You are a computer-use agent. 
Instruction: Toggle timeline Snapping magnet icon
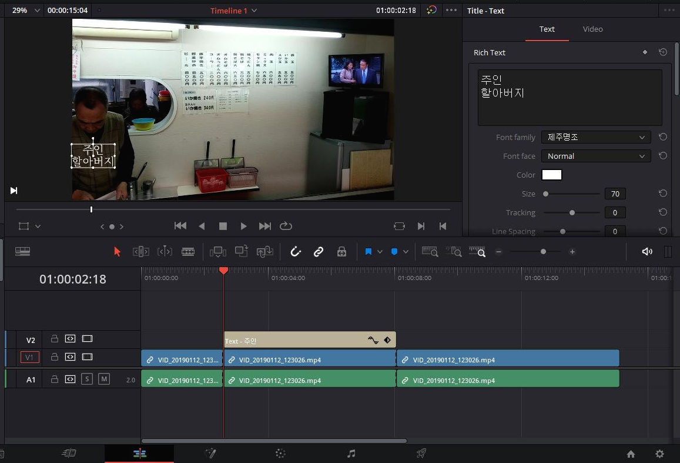[295, 252]
